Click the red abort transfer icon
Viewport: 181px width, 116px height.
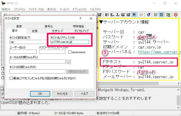click(176, 15)
